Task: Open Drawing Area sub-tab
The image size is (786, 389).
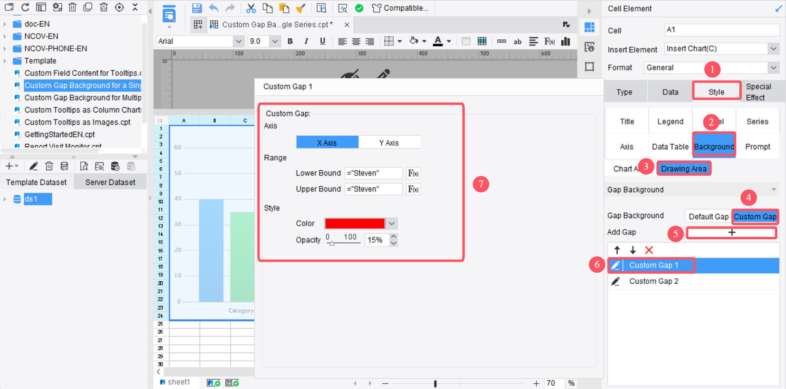Action: click(x=684, y=169)
